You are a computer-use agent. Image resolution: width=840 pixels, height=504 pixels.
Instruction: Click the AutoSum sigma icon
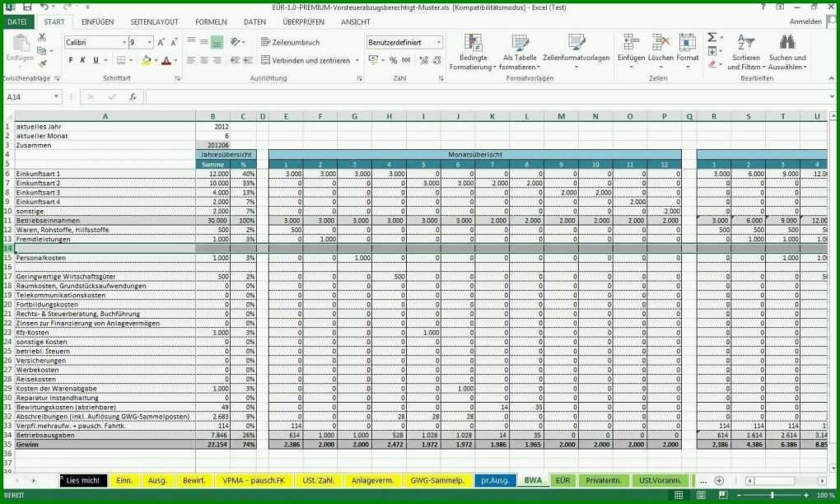712,38
